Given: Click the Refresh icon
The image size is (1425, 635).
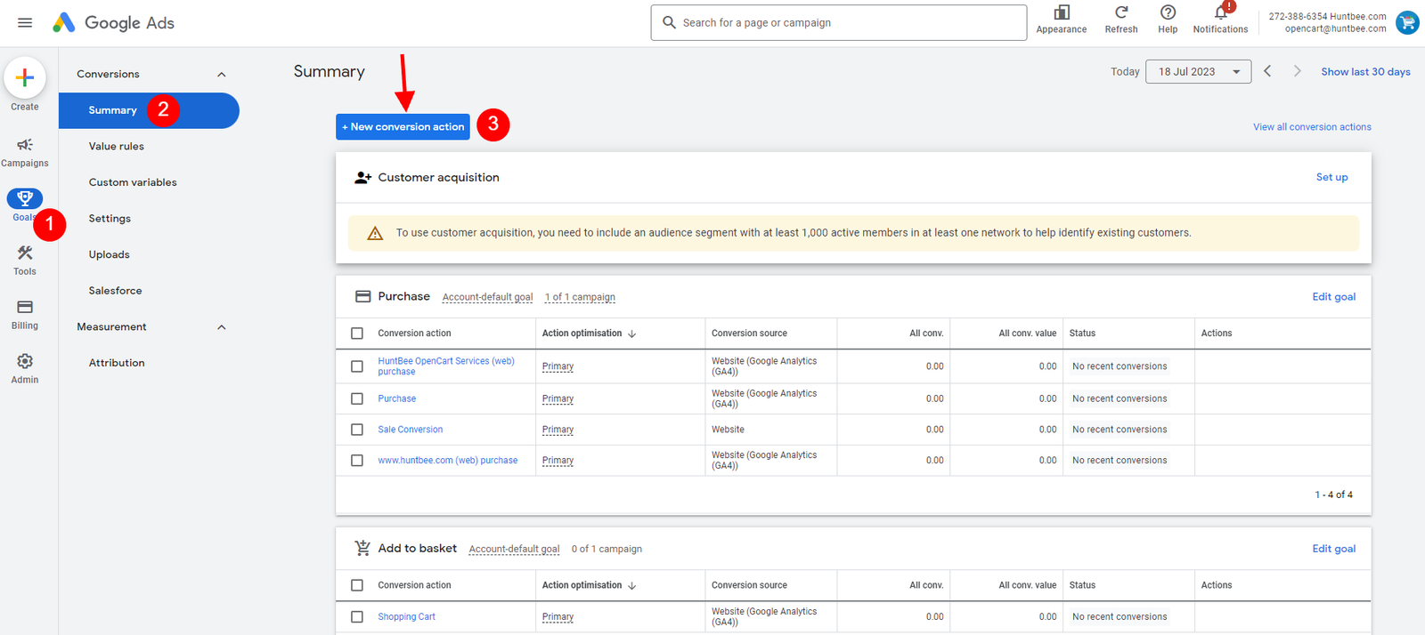Looking at the screenshot, I should (x=1121, y=12).
